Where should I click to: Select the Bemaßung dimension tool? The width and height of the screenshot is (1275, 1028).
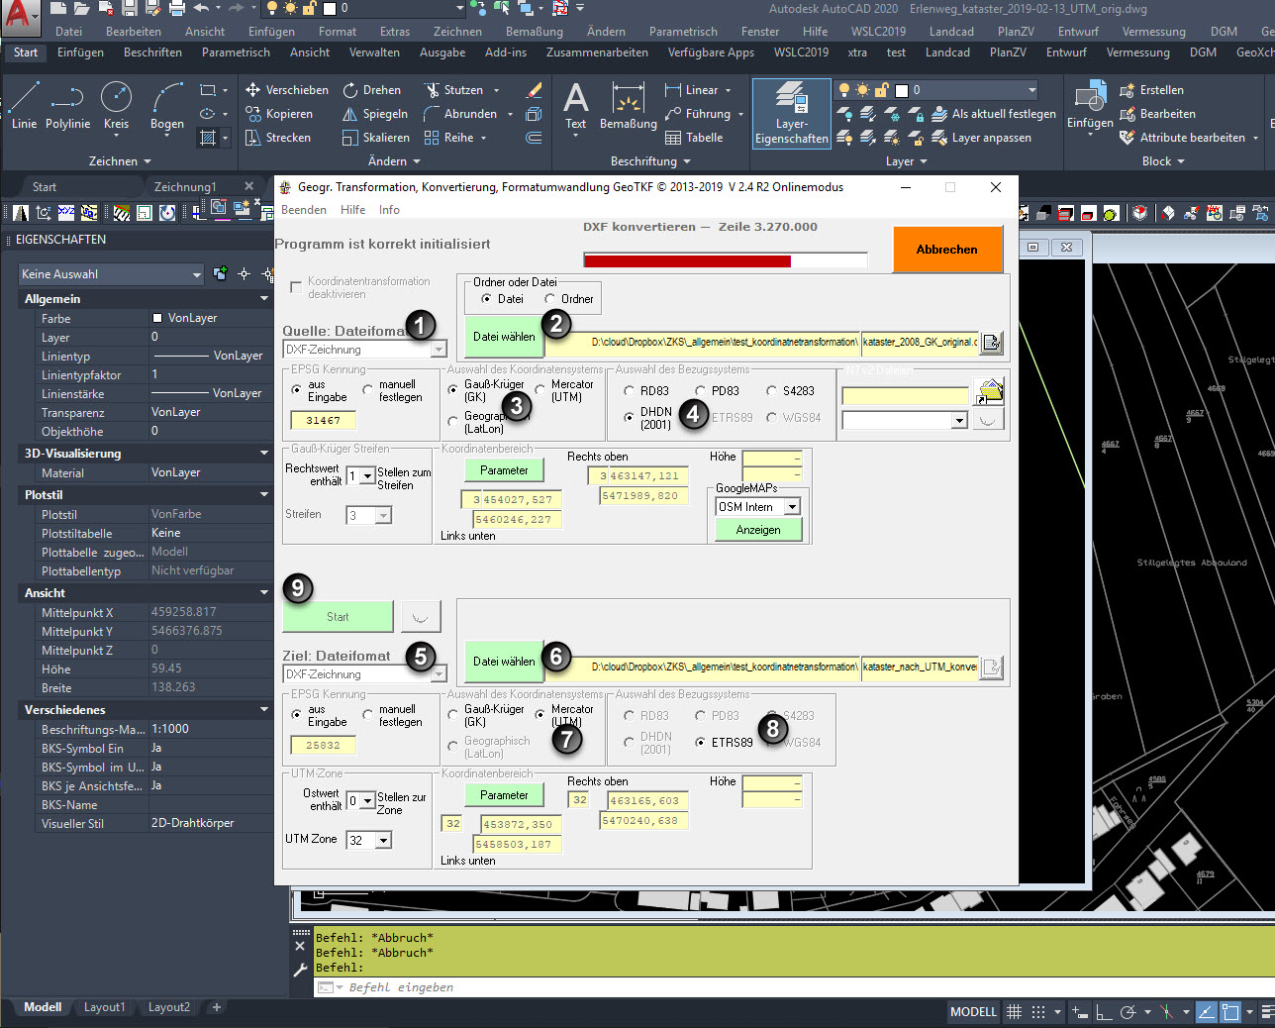(628, 107)
